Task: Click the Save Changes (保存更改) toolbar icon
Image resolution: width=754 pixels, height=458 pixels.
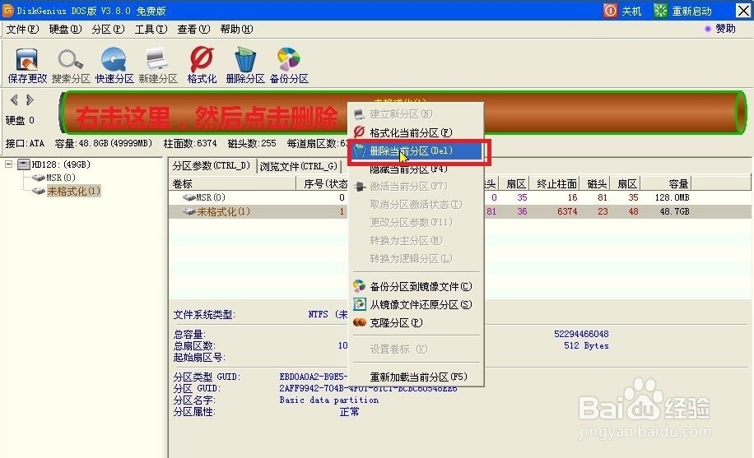Action: [27, 59]
